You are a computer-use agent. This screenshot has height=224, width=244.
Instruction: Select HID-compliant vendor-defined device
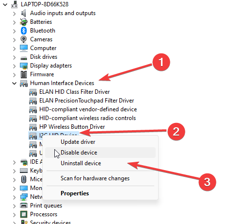click(88, 109)
